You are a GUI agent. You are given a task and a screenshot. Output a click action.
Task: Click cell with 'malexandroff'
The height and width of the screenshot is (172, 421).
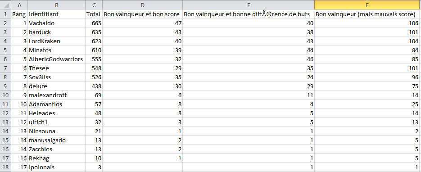(56, 95)
